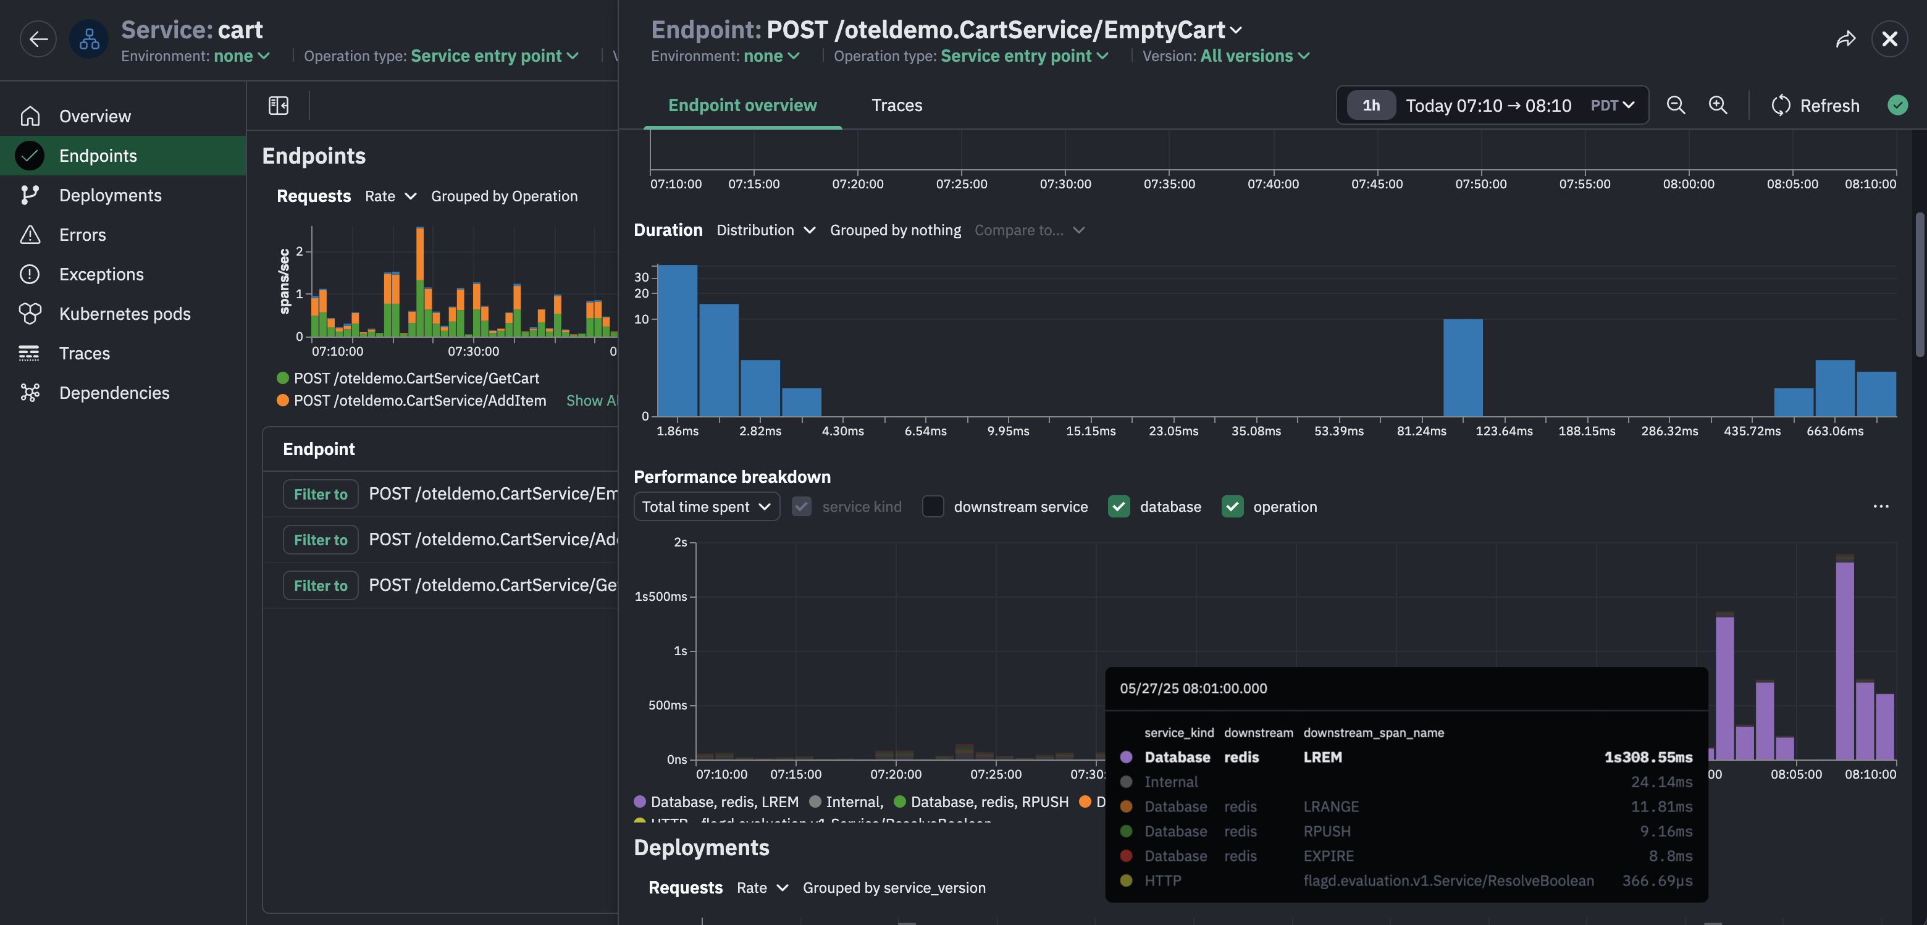Viewport: 1927px width, 925px height.
Task: Click purple Database redis LREM legend swatch
Action: coord(640,802)
